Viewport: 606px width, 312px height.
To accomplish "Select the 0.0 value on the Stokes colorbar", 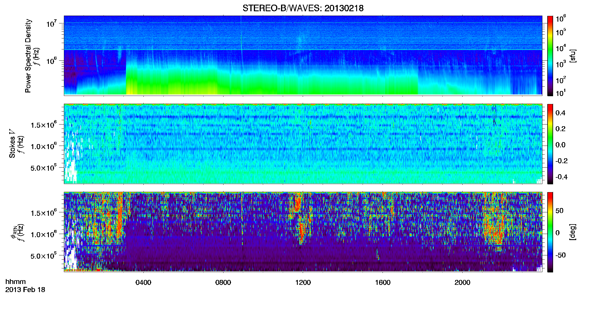I will coord(560,145).
